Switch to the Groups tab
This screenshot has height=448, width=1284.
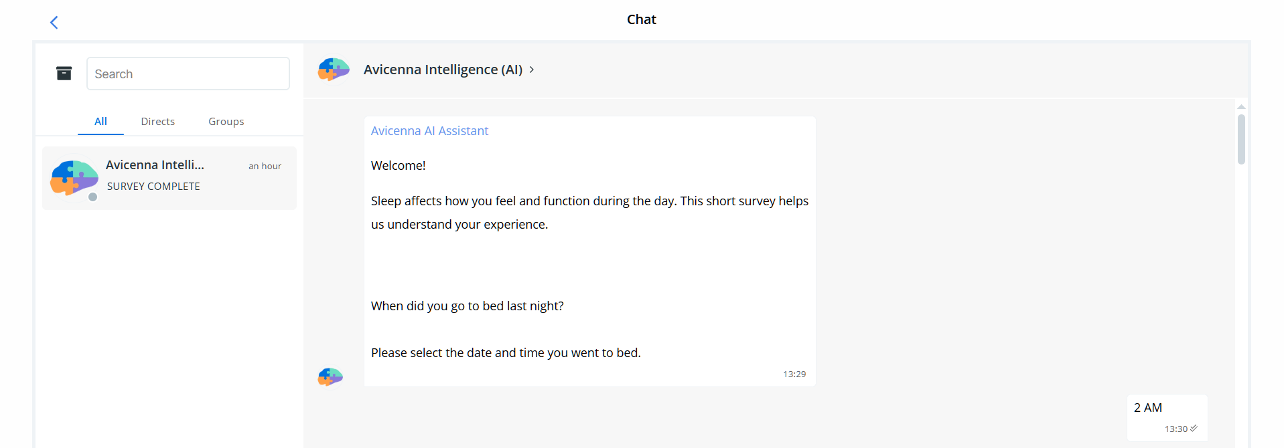[226, 122]
